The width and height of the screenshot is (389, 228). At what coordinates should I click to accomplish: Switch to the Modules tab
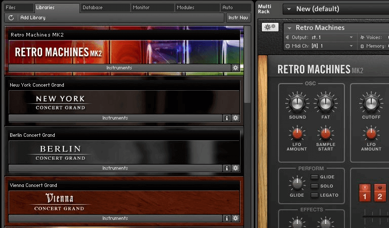point(197,8)
